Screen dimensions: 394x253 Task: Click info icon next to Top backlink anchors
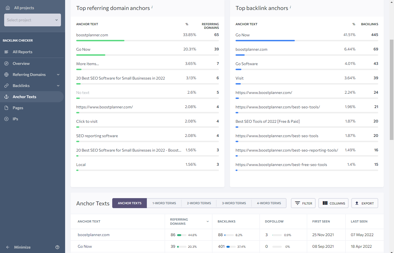tap(290, 7)
